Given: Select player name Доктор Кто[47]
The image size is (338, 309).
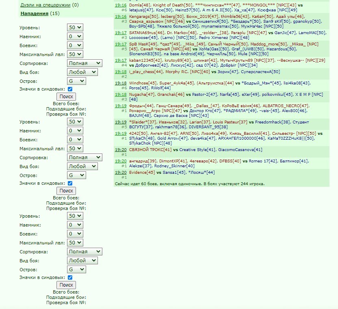Looking at the screenshot, I should tap(205, 110).
